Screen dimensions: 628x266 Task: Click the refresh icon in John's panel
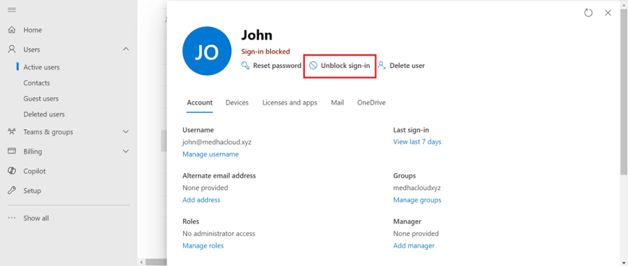click(588, 13)
